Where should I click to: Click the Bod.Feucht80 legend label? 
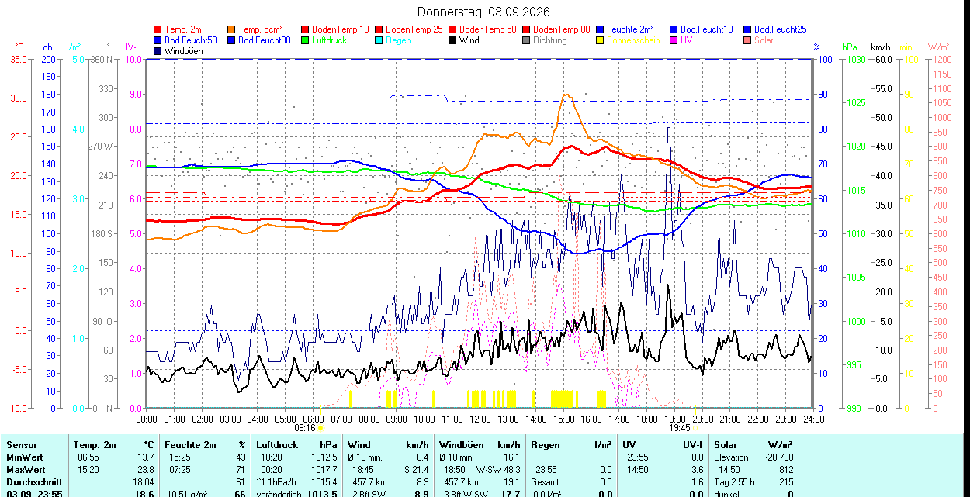click(264, 40)
